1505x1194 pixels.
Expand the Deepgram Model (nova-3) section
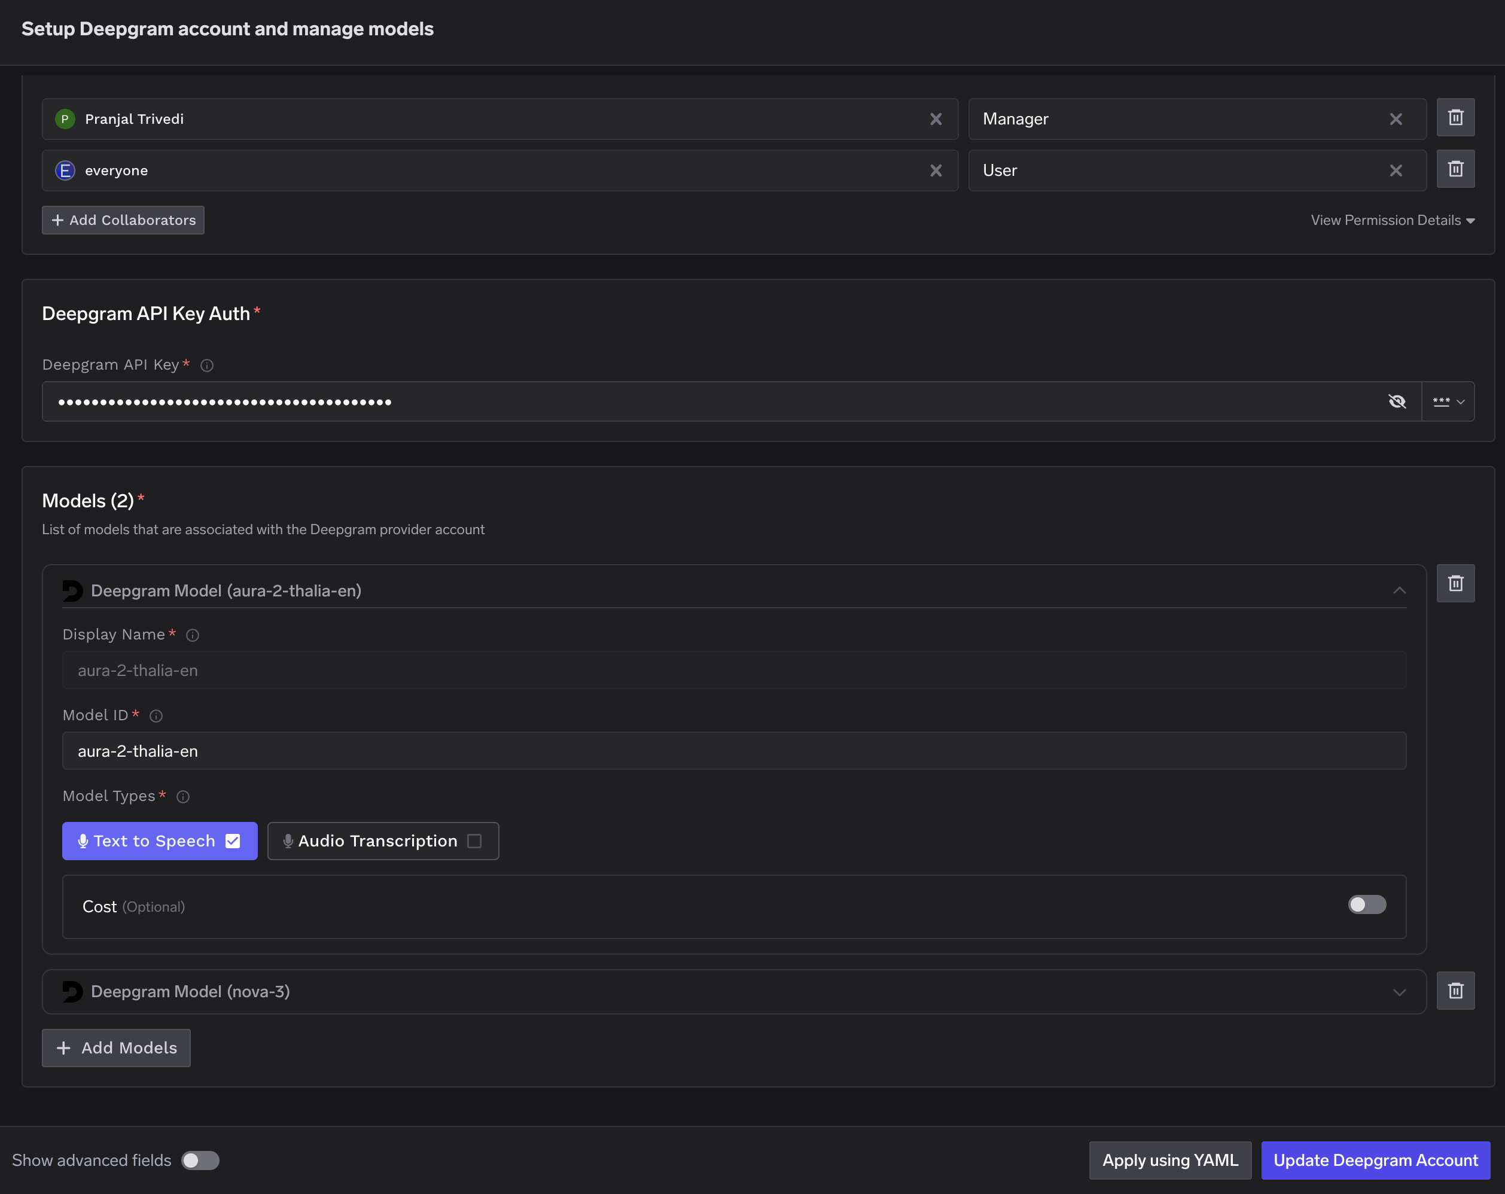1399,992
